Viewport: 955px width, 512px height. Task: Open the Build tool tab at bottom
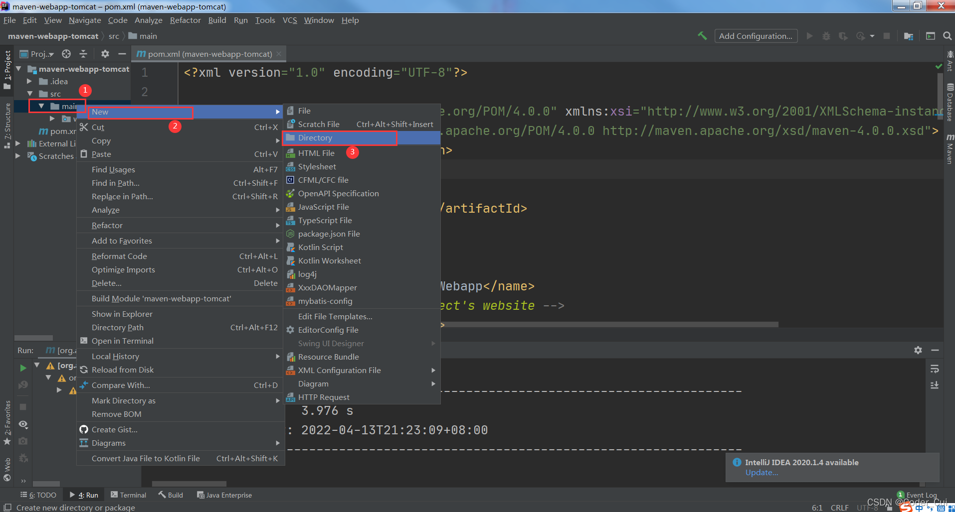(x=171, y=495)
